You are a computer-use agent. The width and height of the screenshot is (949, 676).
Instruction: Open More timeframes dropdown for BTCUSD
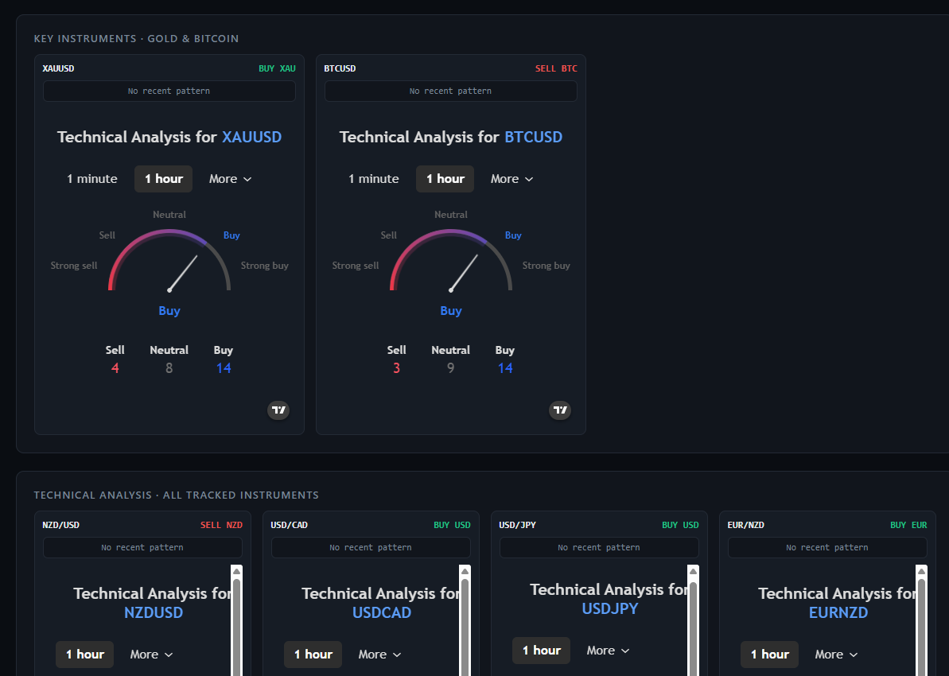(511, 179)
